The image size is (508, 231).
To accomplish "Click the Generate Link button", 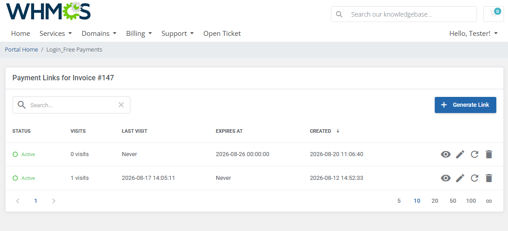I will [465, 105].
